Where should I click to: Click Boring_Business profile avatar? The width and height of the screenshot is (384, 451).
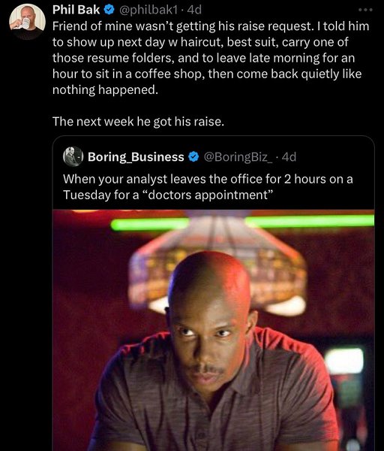tap(73, 156)
